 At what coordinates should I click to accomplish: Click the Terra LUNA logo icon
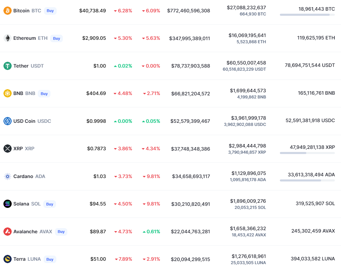(x=8, y=259)
